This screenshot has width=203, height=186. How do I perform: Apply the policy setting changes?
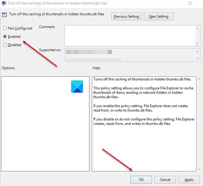pos(189,180)
